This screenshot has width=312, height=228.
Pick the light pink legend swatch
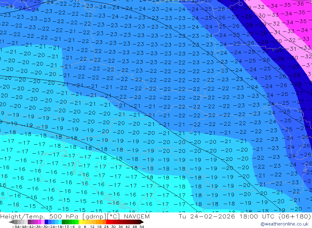coord(43,222)
